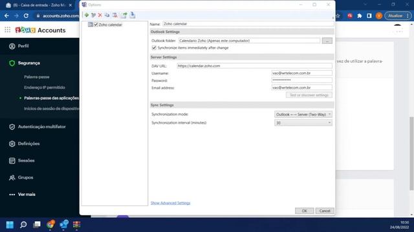
Task: Open Windows taskbar search
Action: (x=23, y=225)
